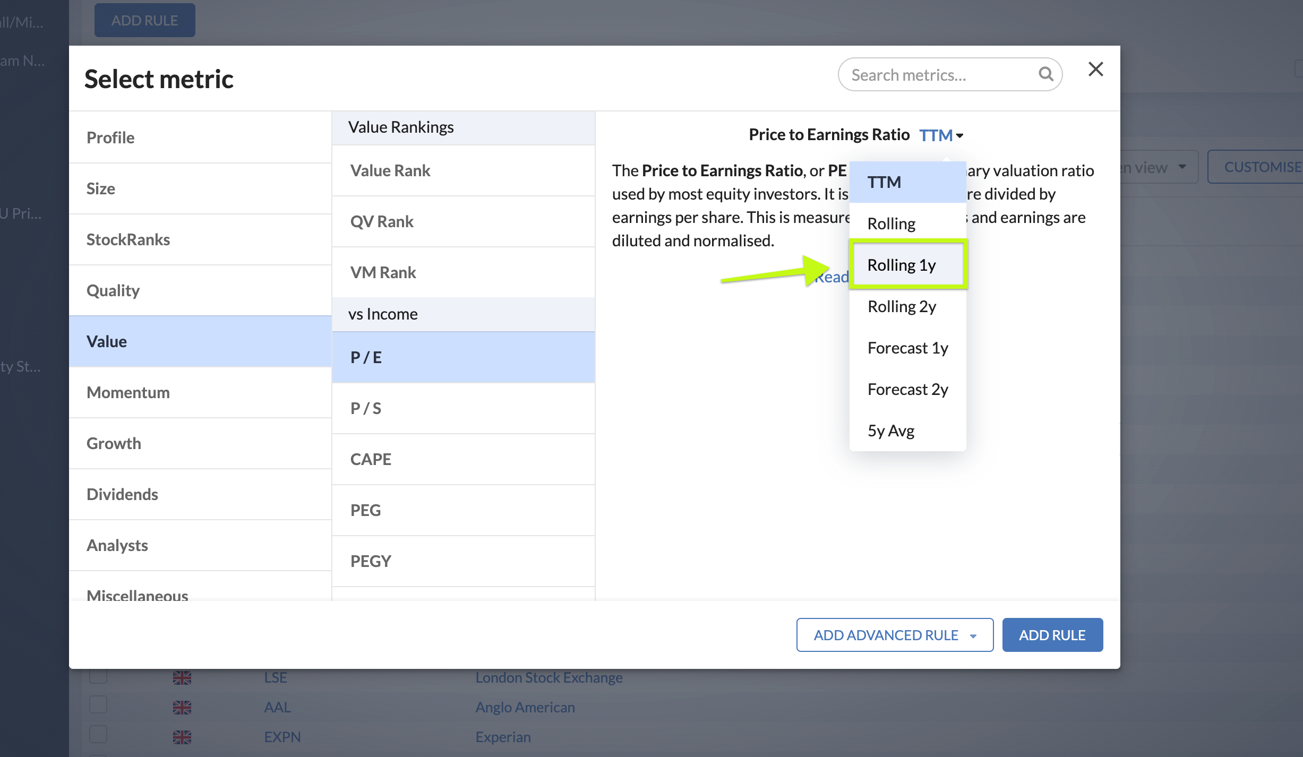This screenshot has height=757, width=1303.
Task: Choose Rolling 1y option
Action: pos(907,265)
